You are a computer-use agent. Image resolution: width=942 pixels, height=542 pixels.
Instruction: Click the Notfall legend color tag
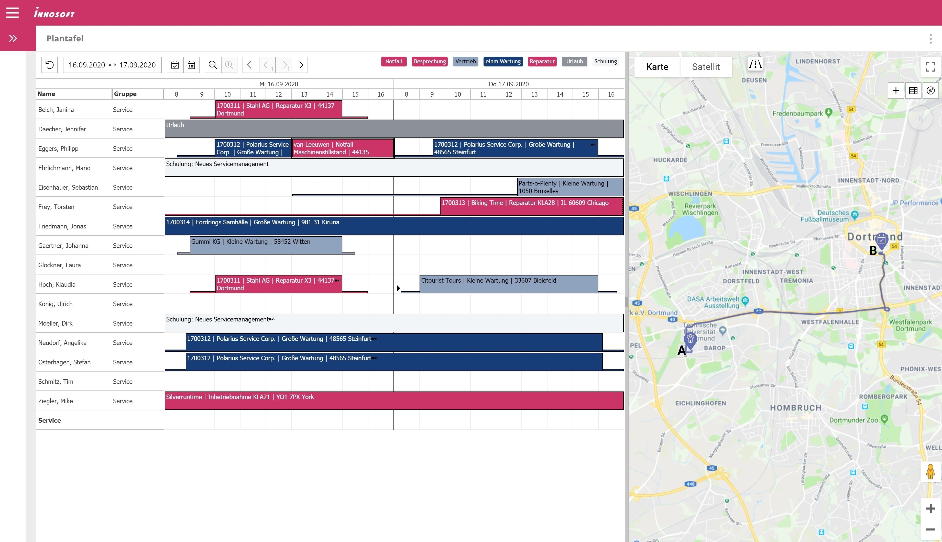tap(393, 61)
